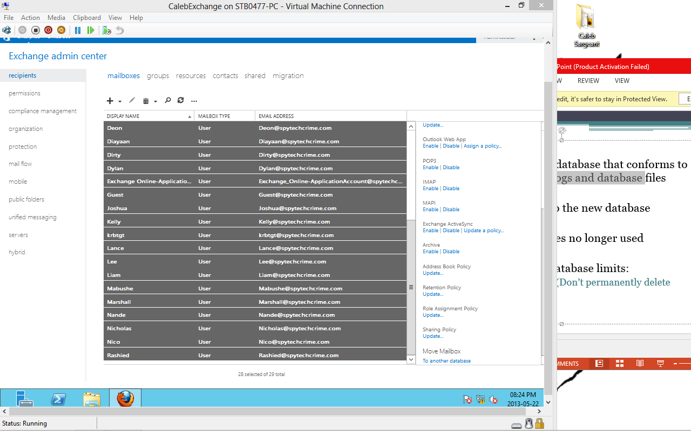Sort by Display Name column arrow
The image size is (691, 431).
(x=189, y=116)
